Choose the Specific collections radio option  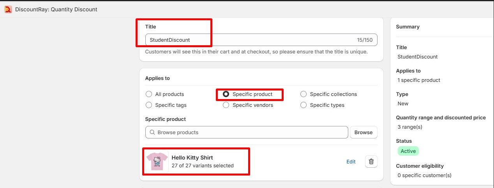click(x=303, y=94)
